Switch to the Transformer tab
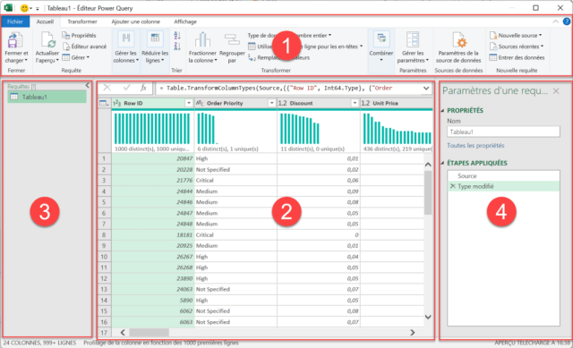 [82, 21]
